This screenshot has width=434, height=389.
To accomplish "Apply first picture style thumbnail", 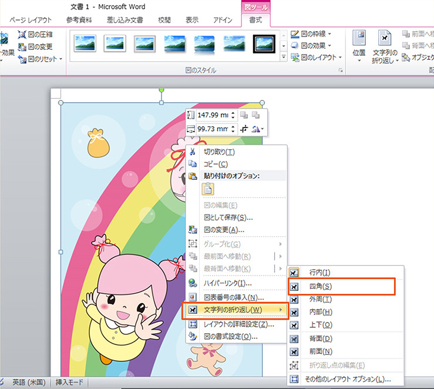I will (x=85, y=43).
